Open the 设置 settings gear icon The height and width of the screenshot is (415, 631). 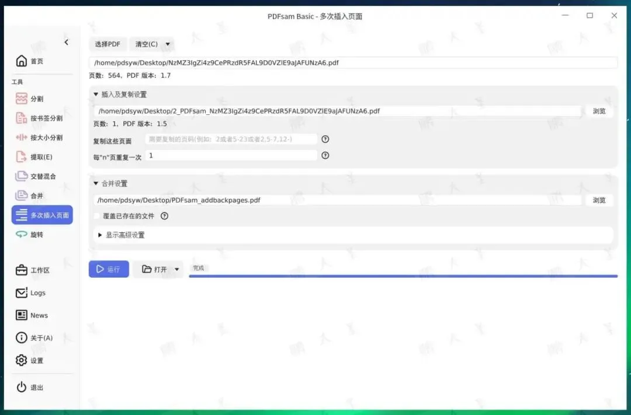point(22,360)
